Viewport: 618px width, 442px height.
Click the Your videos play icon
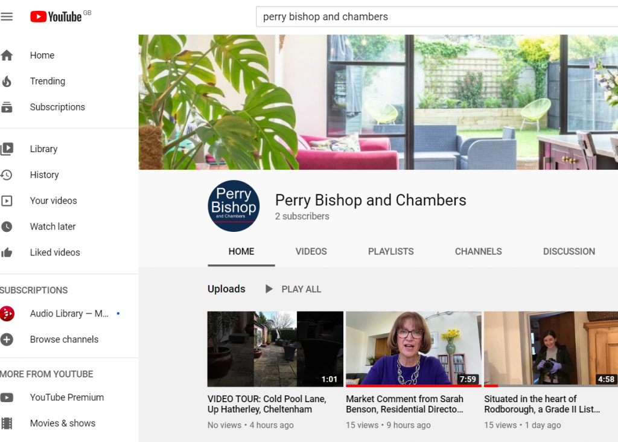(7, 200)
